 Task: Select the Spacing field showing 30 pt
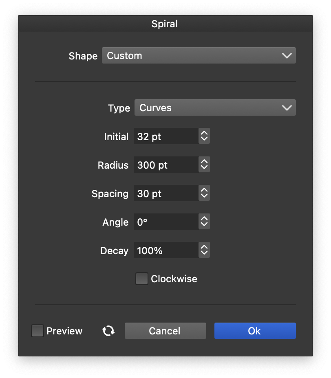(166, 193)
